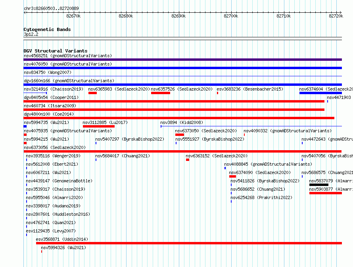Click the nsv4568251 purple variant bar
The height and width of the screenshot is (267, 353).
(182, 60)
